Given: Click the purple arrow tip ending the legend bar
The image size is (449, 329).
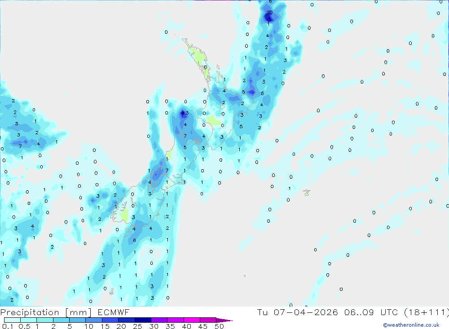Looking at the screenshot, I should pyautogui.click(x=224, y=320).
